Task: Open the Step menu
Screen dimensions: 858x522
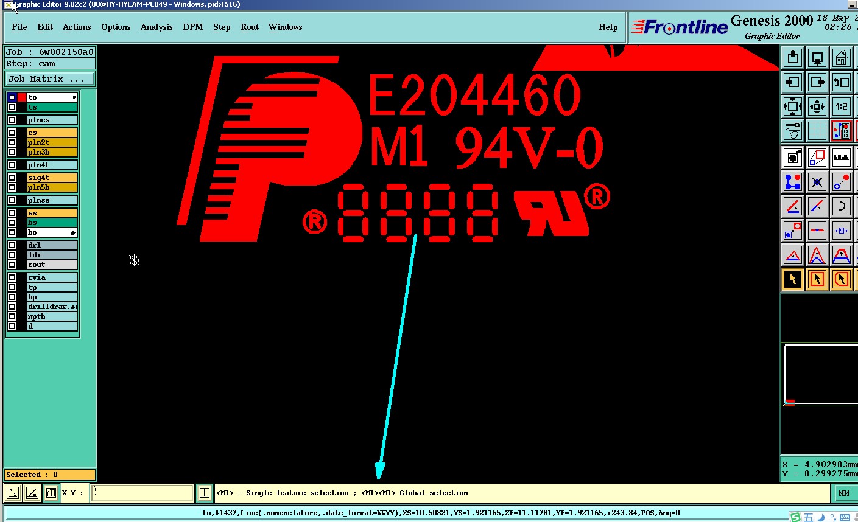Action: click(x=222, y=27)
